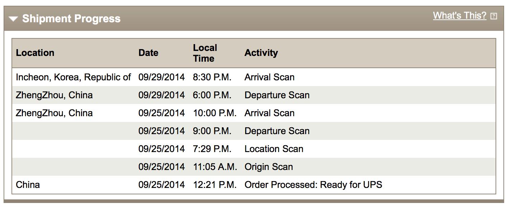Screen dimensions: 507x208
Task: Click the China location in last row
Action: (28, 185)
